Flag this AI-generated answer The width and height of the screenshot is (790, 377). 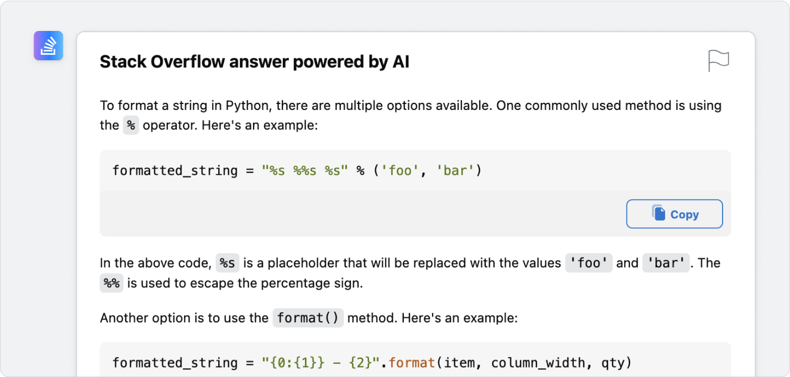[x=719, y=61]
